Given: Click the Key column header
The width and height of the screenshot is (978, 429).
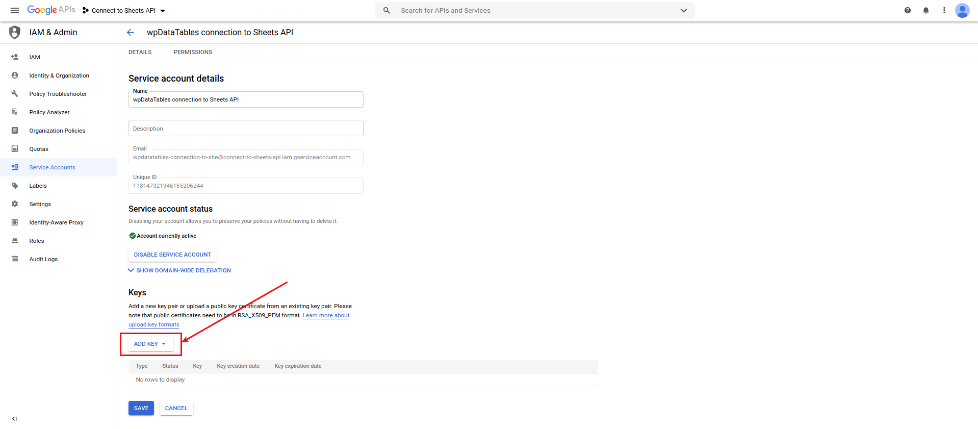Looking at the screenshot, I should pyautogui.click(x=197, y=366).
